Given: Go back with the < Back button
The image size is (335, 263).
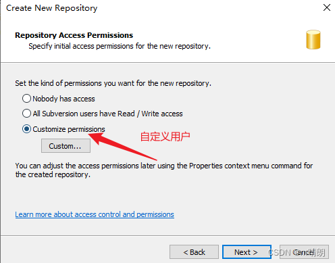Looking at the screenshot, I should [x=194, y=252].
